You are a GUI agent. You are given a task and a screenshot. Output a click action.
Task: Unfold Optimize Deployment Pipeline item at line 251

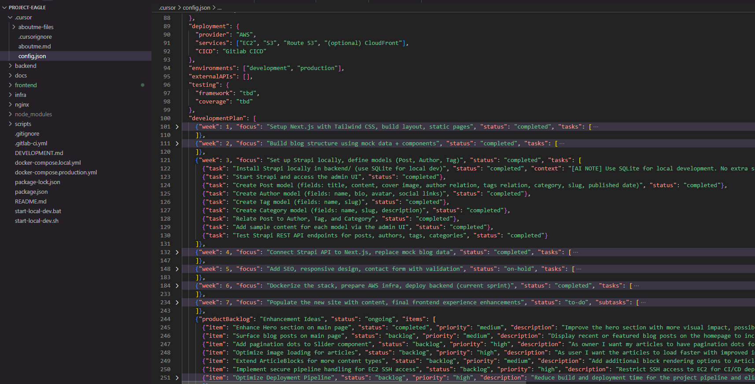177,378
